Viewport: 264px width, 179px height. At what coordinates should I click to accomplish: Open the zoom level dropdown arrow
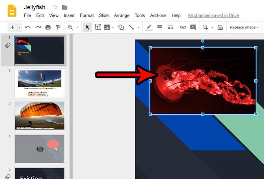[78, 27]
